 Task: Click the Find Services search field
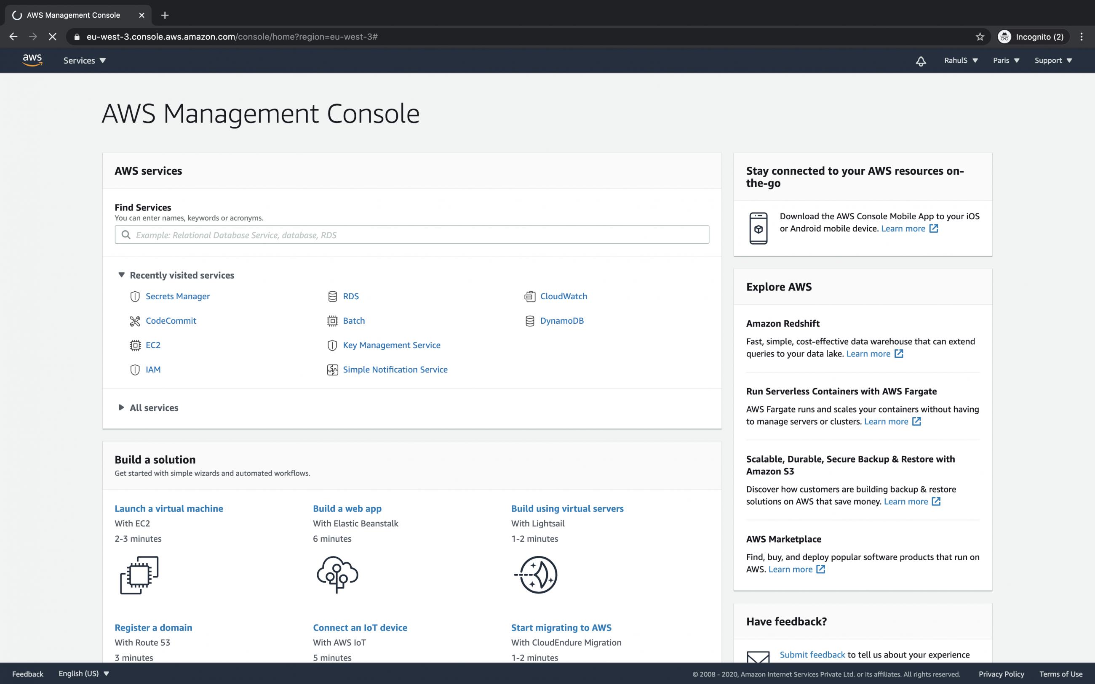click(x=412, y=235)
